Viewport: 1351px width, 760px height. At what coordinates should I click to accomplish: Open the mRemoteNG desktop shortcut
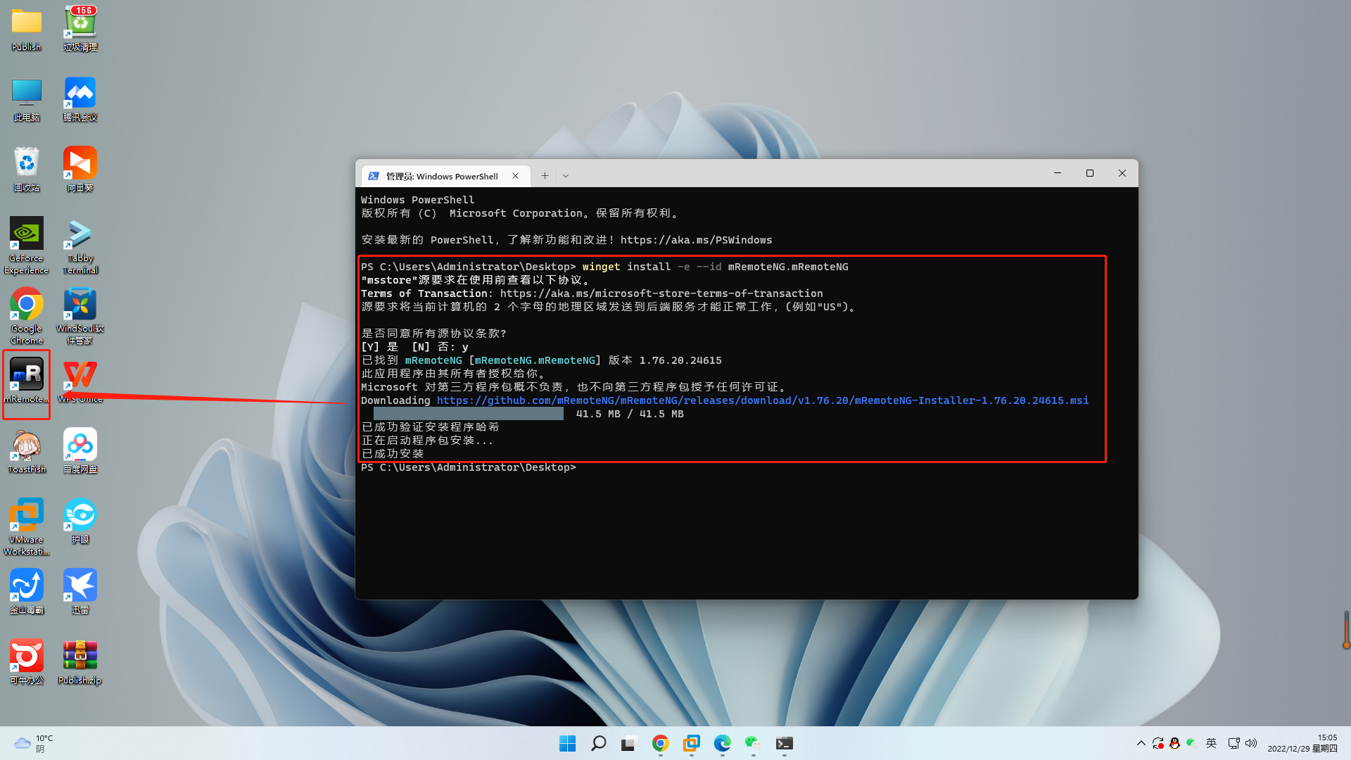(27, 375)
